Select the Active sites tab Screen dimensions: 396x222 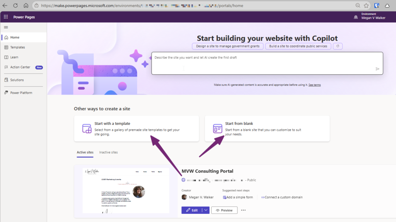(x=85, y=152)
